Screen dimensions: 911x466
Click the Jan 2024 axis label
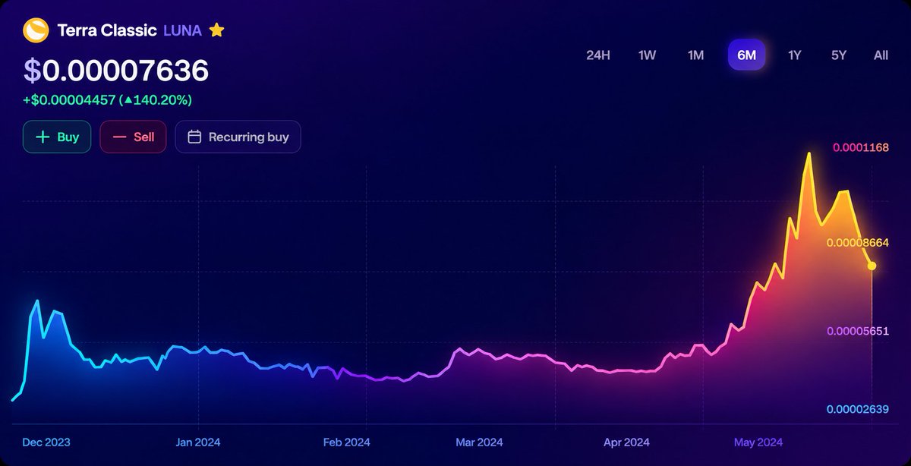point(199,442)
